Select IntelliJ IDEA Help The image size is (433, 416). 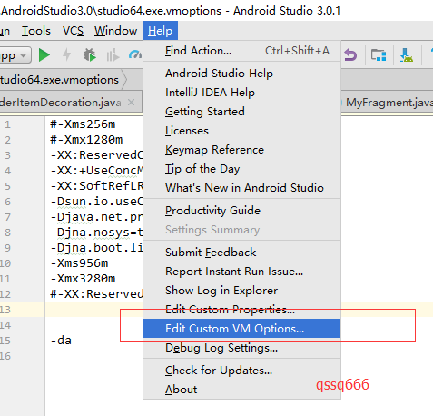[241, 93]
